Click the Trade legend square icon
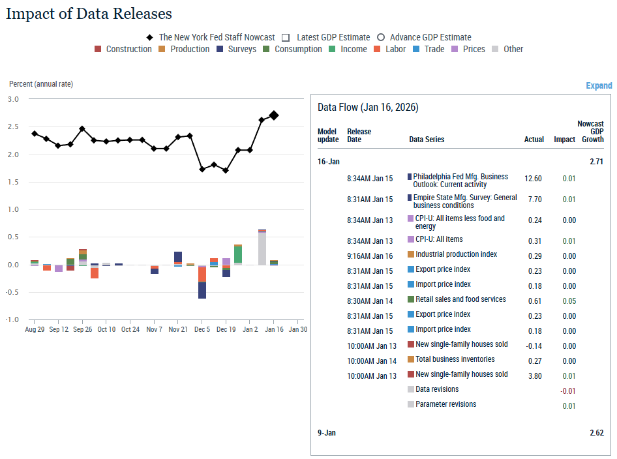The width and height of the screenshot is (617, 459). [416, 49]
